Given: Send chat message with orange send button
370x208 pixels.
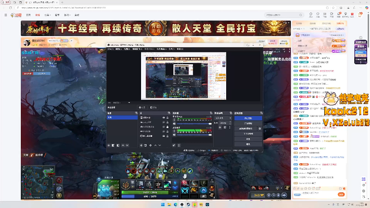Looking at the screenshot, I should (341, 194).
